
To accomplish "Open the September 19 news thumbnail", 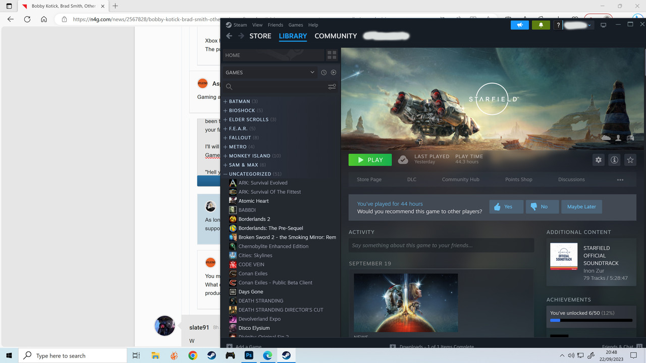I will [x=406, y=303].
